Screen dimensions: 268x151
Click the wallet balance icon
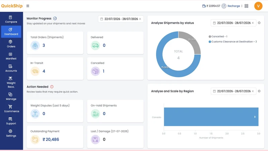(x=204, y=6)
